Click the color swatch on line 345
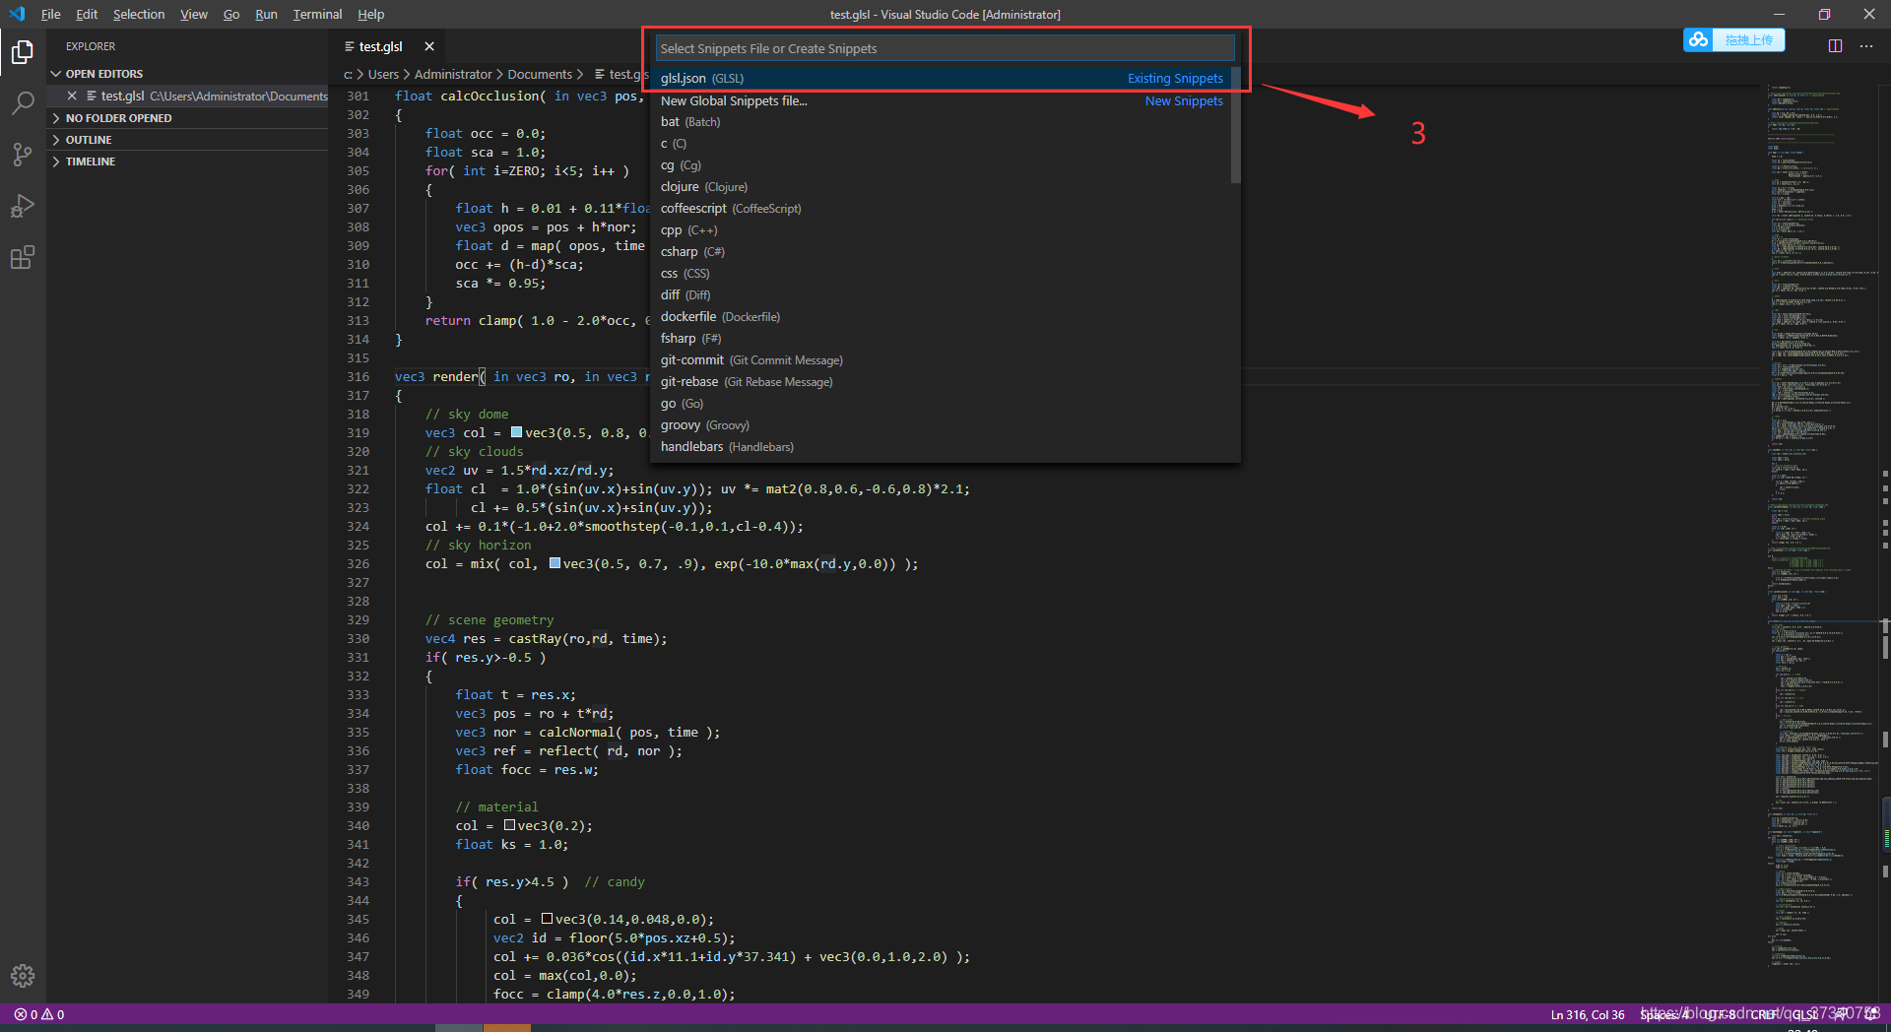This screenshot has height=1032, width=1891. point(547,919)
